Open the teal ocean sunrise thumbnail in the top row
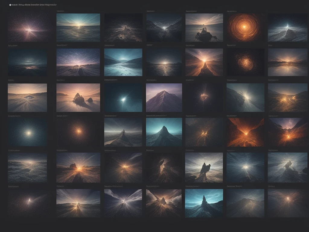309x232 pixels. coord(78,27)
